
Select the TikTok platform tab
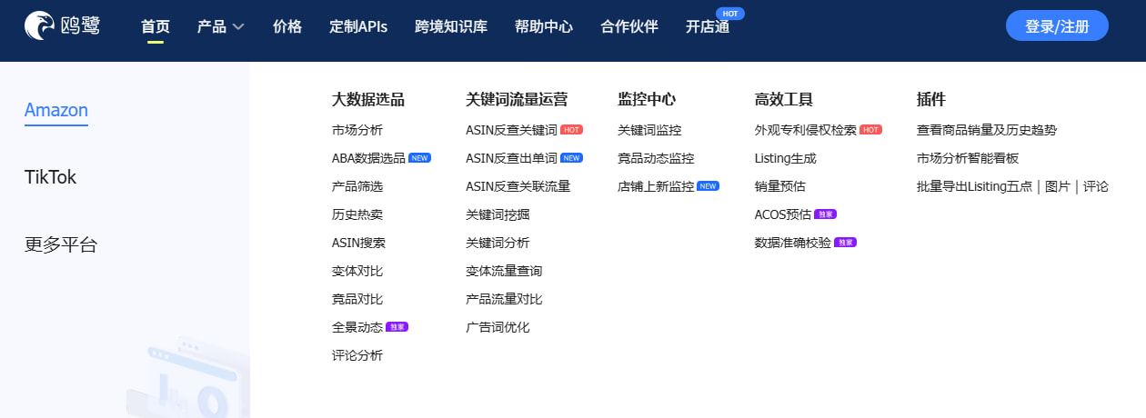click(50, 177)
